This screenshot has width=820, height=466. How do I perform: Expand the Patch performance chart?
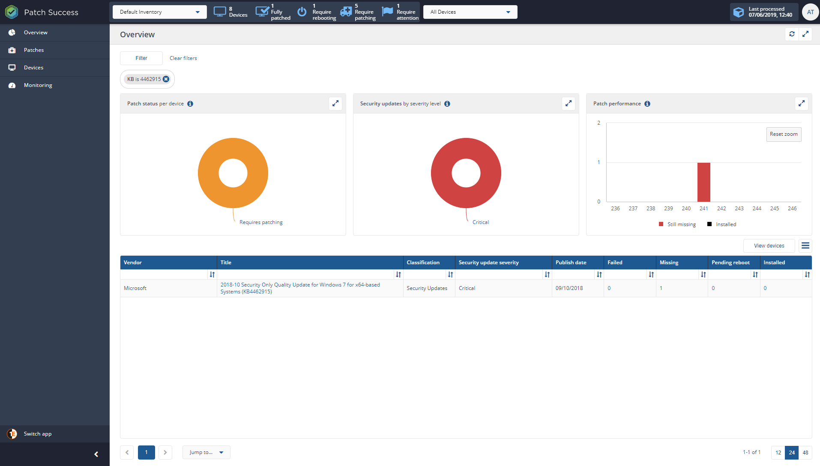tap(802, 104)
